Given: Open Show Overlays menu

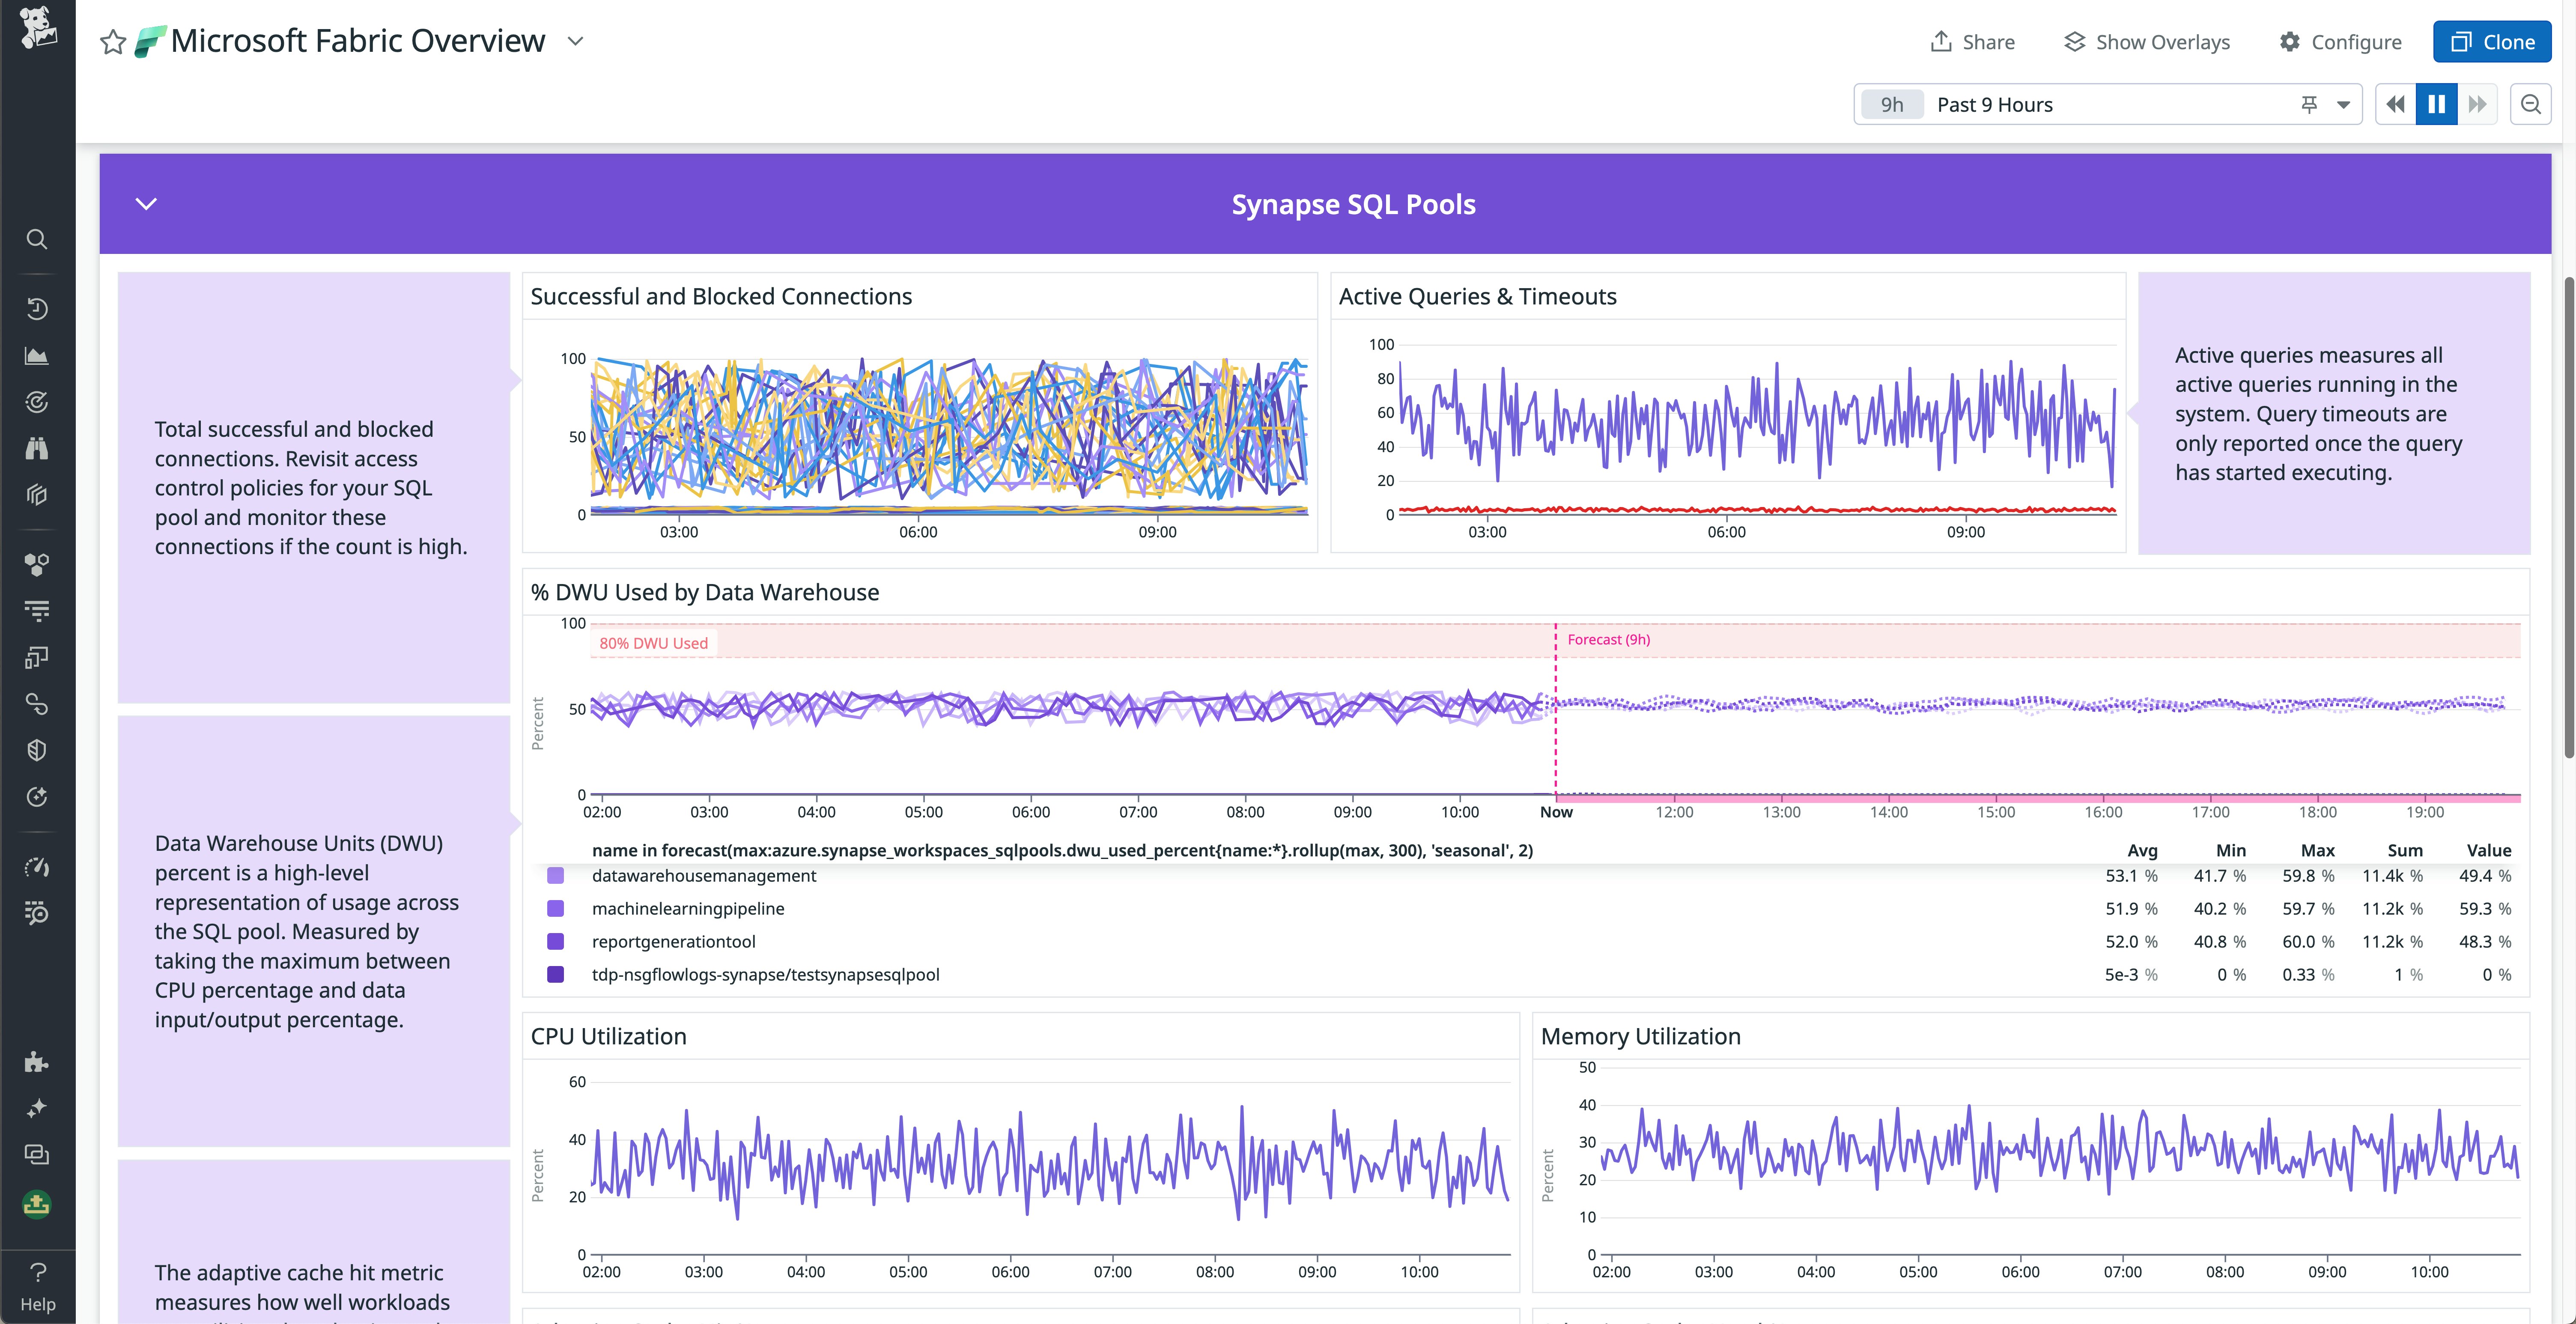Looking at the screenshot, I should pyautogui.click(x=2146, y=42).
